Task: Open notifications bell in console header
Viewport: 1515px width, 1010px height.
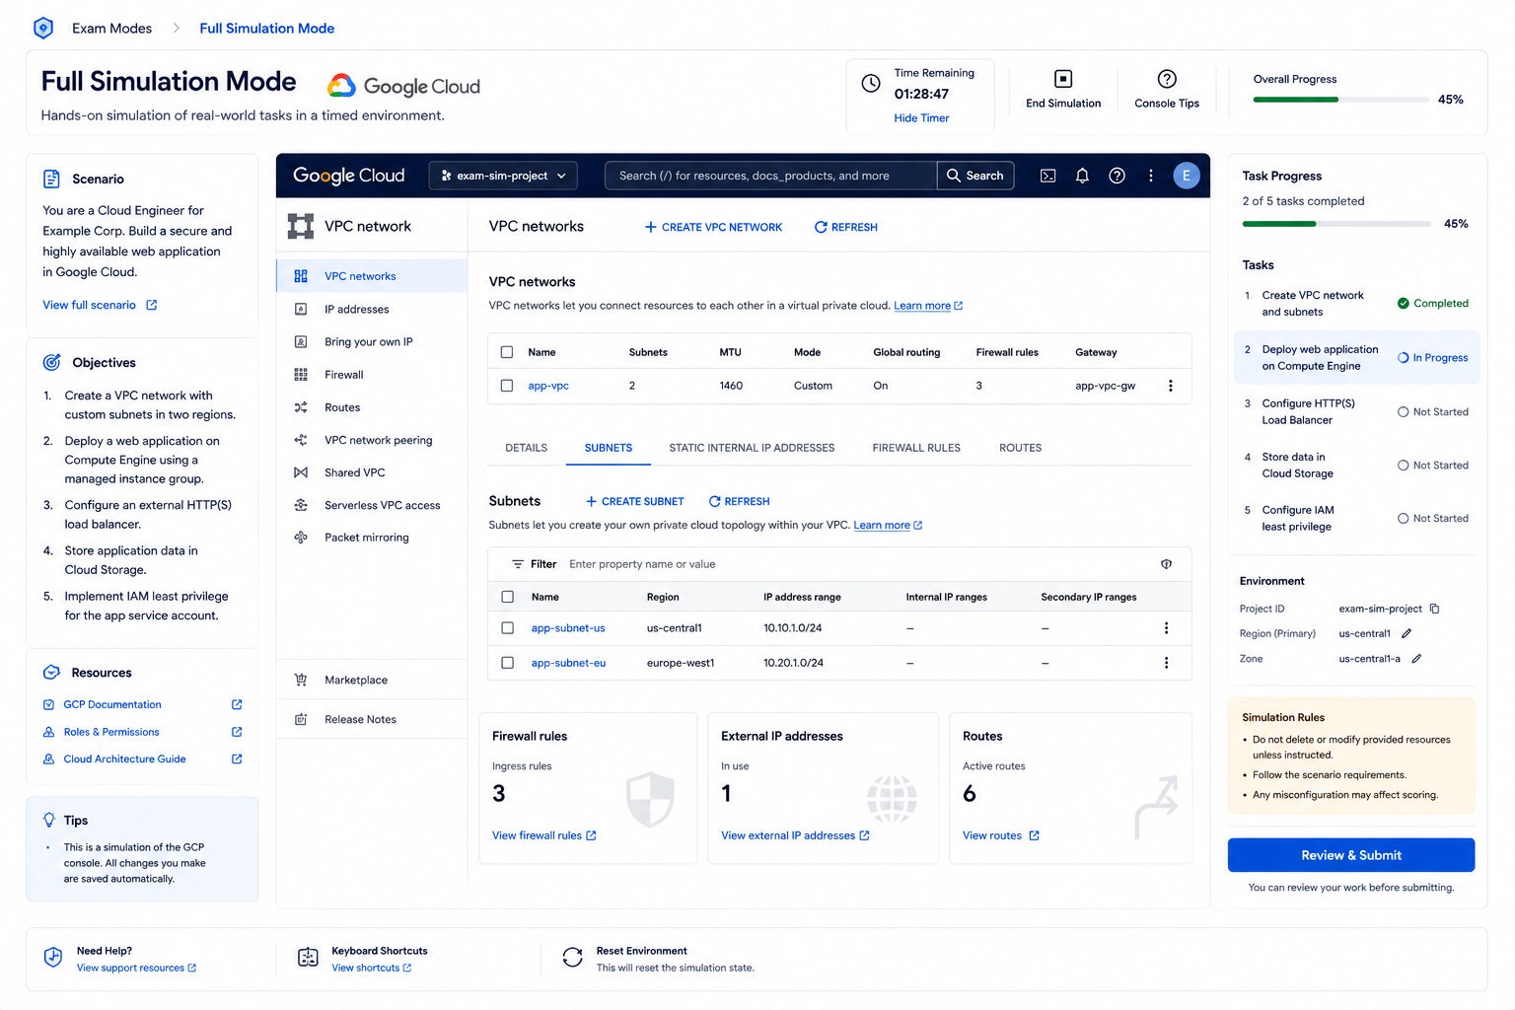Action: (1082, 176)
